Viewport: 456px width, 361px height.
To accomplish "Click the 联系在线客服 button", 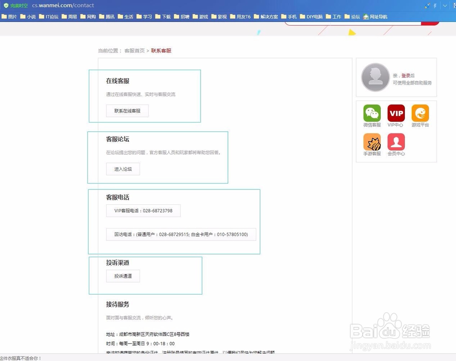I will point(127,111).
